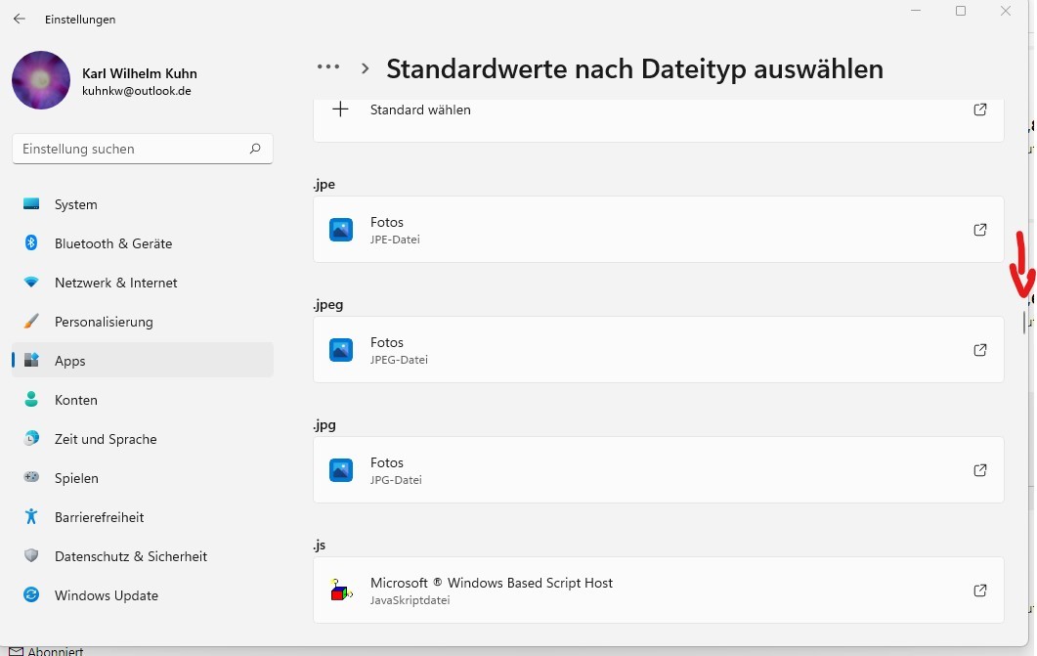Click the JavaSkriptdatei label text
Image resolution: width=1037 pixels, height=656 pixels.
(x=410, y=600)
